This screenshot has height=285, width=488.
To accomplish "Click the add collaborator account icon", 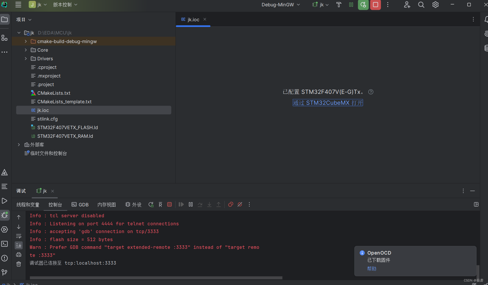I will tap(407, 5).
